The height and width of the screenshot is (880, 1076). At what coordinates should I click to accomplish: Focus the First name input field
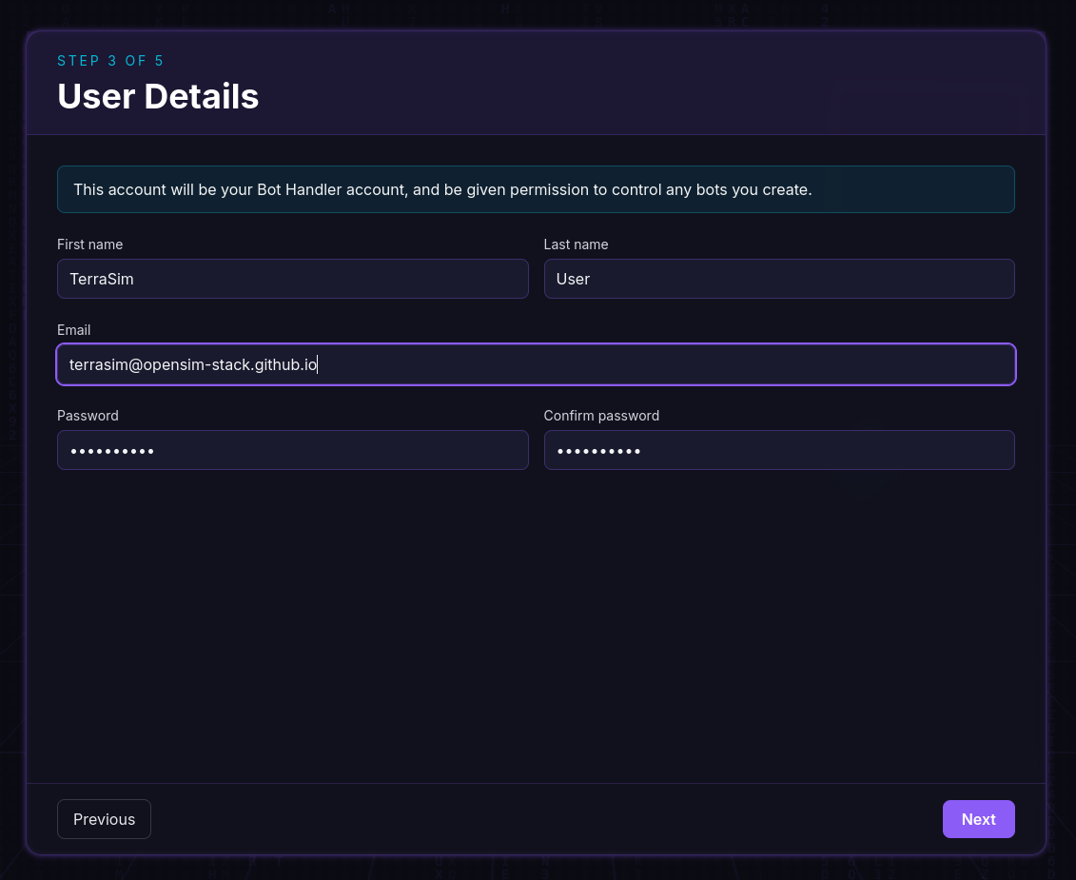click(292, 279)
